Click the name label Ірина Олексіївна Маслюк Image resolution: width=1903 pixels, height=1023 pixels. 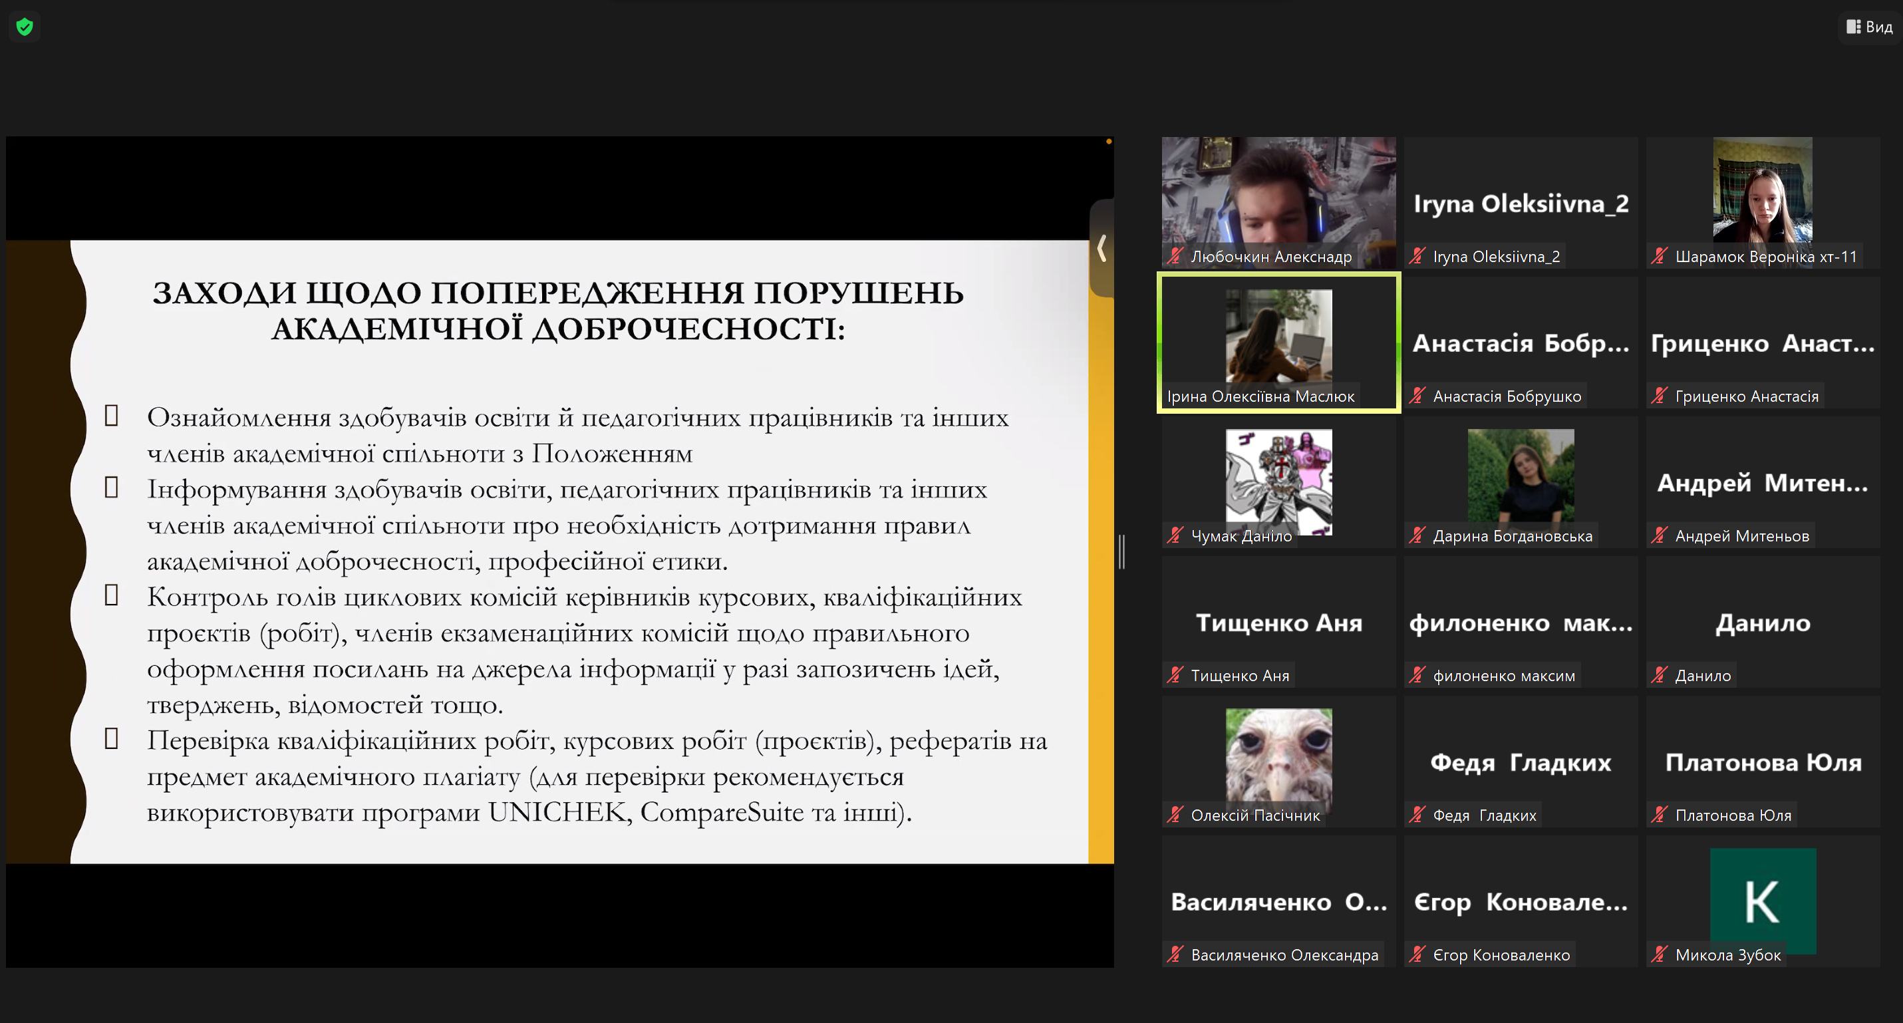[1260, 396]
